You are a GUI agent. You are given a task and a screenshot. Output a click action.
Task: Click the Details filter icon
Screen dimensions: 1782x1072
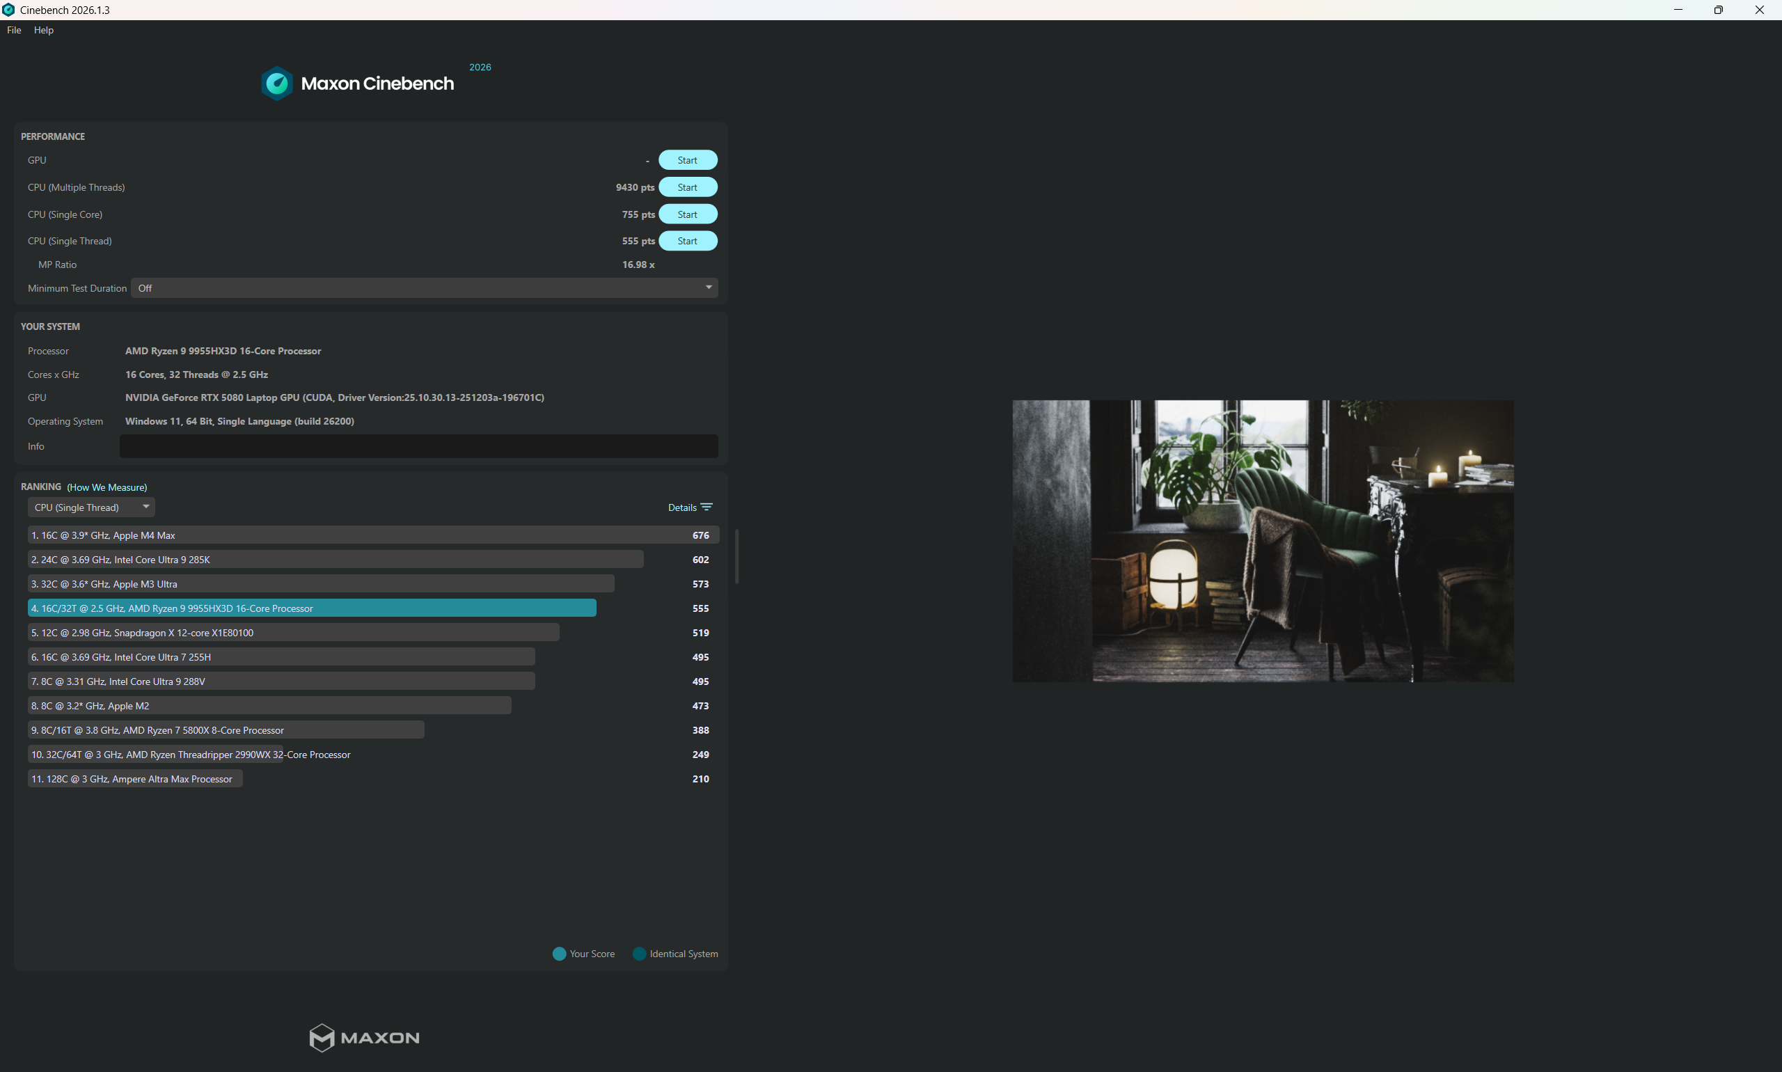click(707, 507)
